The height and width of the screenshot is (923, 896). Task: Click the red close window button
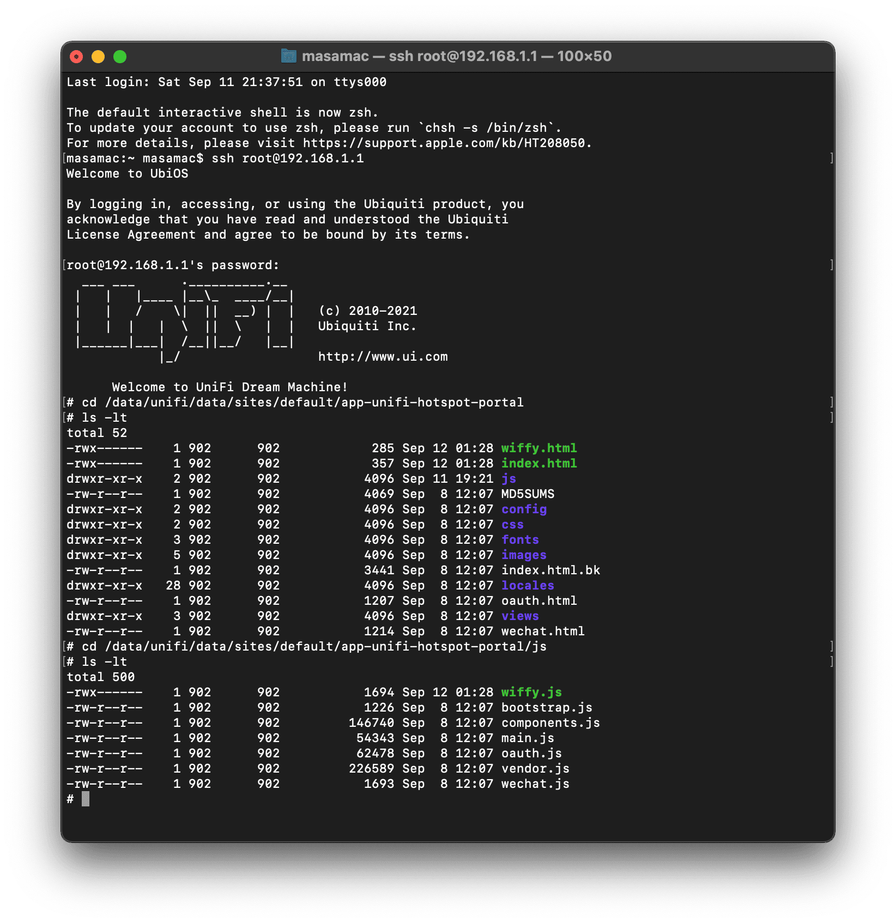pyautogui.click(x=76, y=57)
